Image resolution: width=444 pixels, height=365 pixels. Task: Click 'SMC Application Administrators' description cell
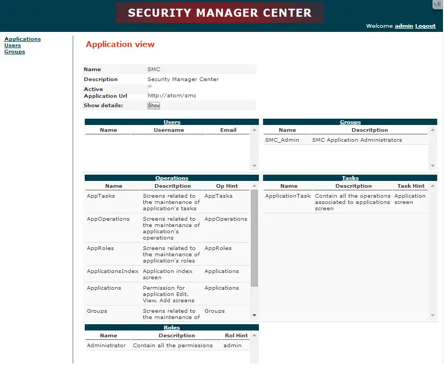point(357,140)
